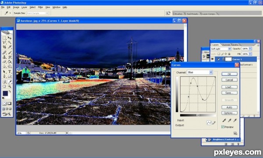Select the Crop tool
The image size is (263, 158).
click(x=4, y=47)
